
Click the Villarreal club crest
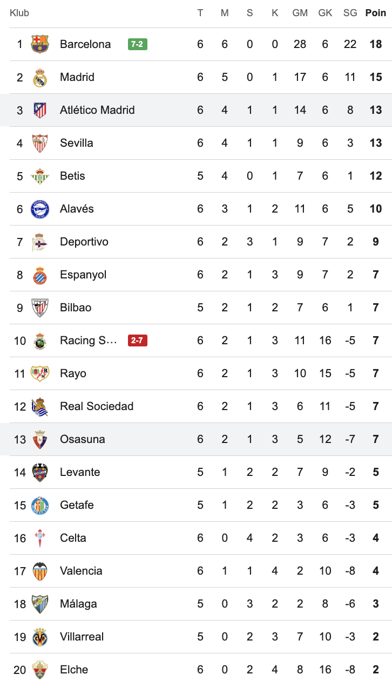point(40,637)
